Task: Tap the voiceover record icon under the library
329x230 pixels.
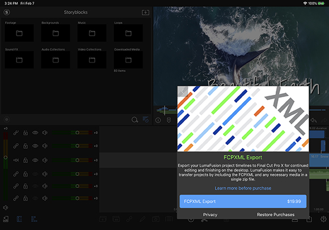Action: click(7, 119)
